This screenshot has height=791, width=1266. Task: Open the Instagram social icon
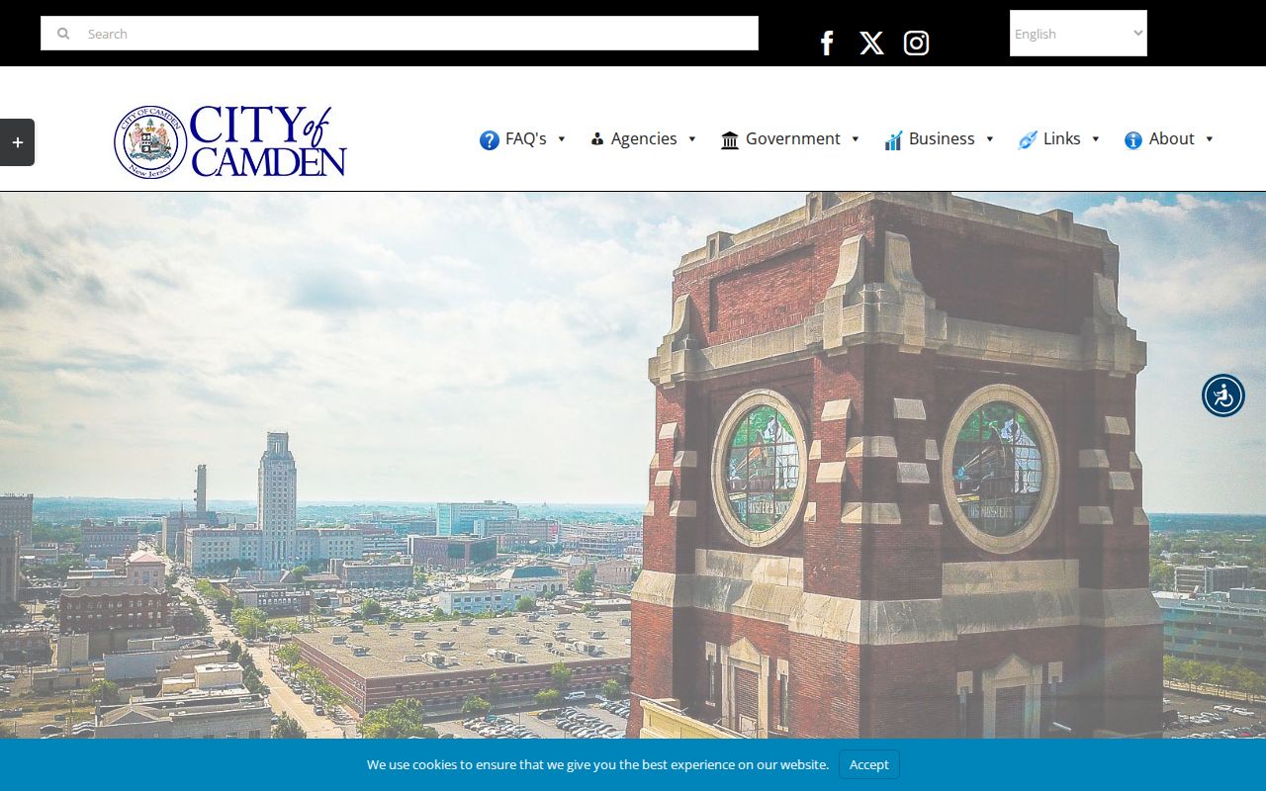coord(916,44)
